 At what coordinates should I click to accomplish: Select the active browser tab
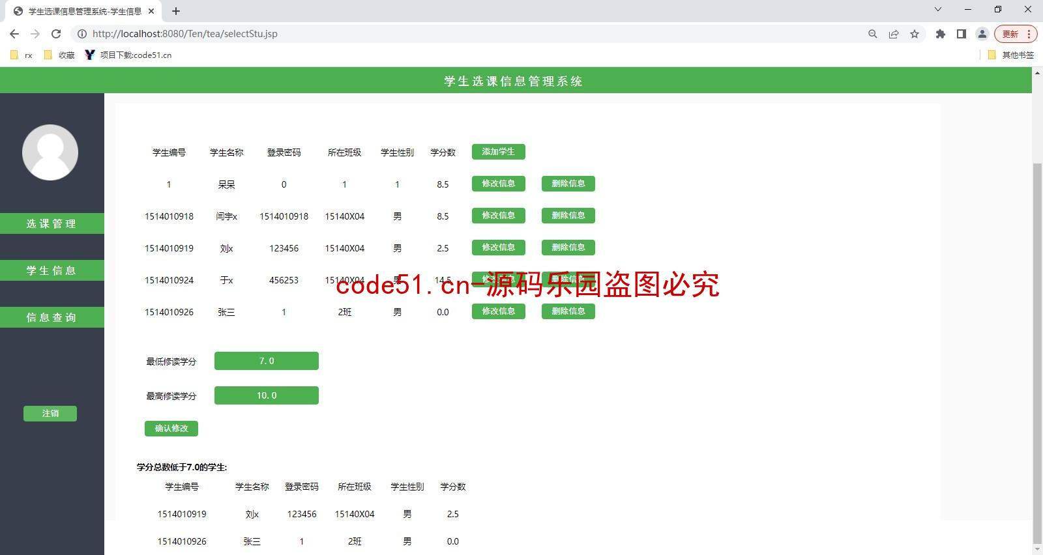click(85, 11)
